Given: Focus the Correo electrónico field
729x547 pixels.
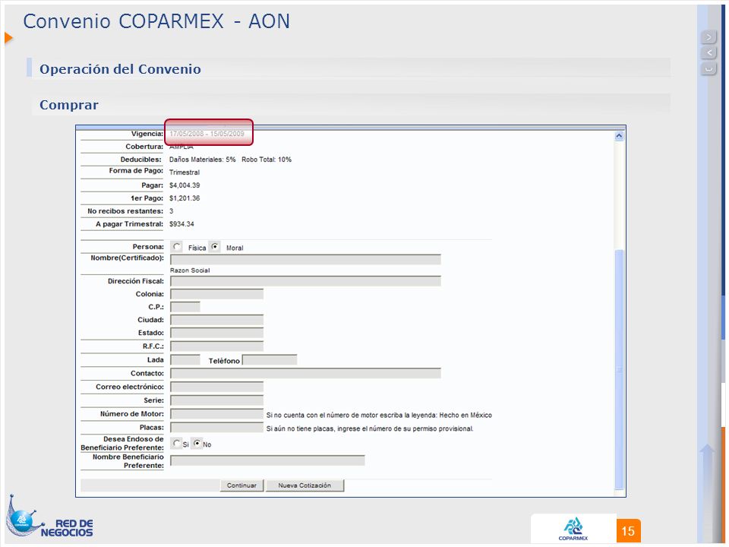Looking at the screenshot, I should point(216,387).
